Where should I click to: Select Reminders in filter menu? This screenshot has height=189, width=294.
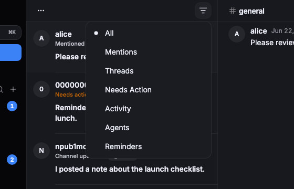[x=149, y=146]
